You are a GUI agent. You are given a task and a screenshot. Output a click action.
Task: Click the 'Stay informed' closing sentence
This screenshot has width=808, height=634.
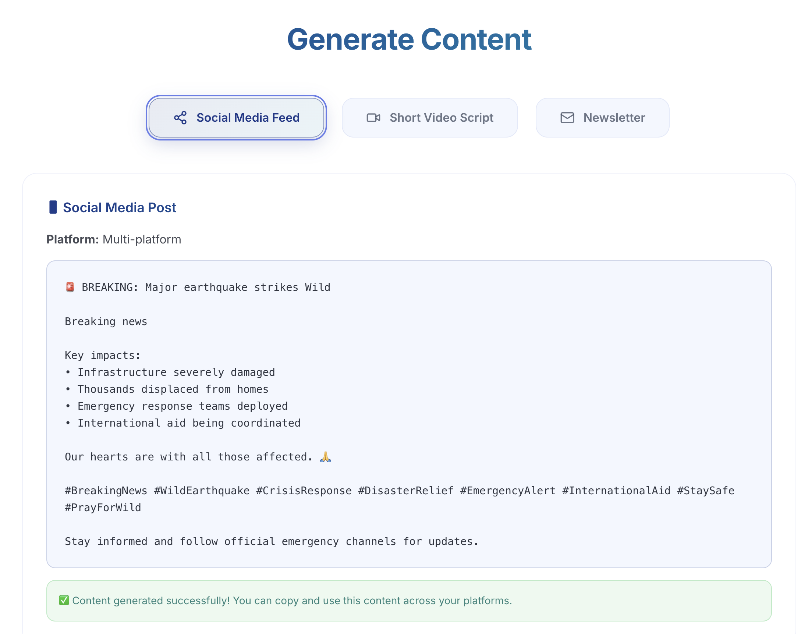[271, 541]
